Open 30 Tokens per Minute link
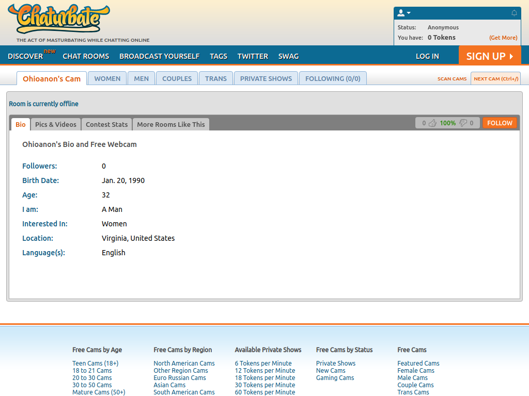Viewport: 529px width, 396px height. point(265,385)
